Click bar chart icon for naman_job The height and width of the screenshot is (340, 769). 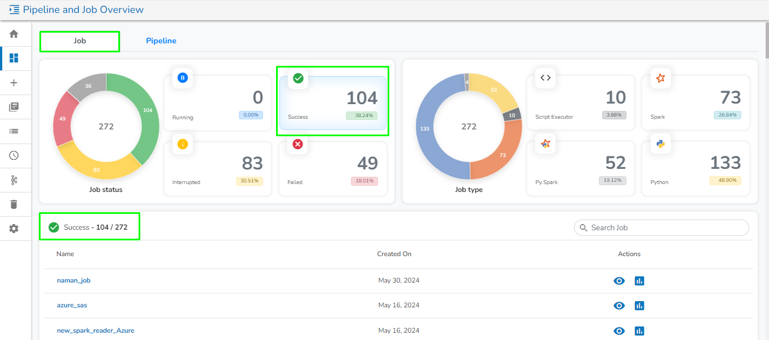(x=639, y=280)
